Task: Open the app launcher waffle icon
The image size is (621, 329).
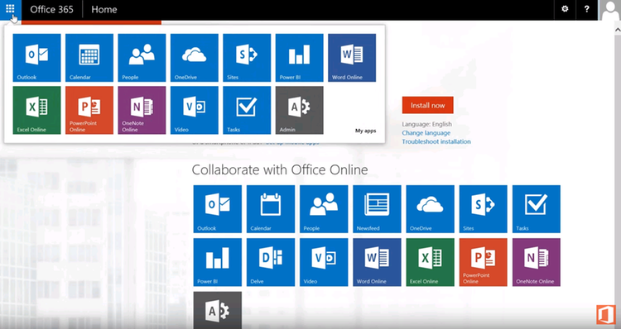Action: [x=10, y=9]
